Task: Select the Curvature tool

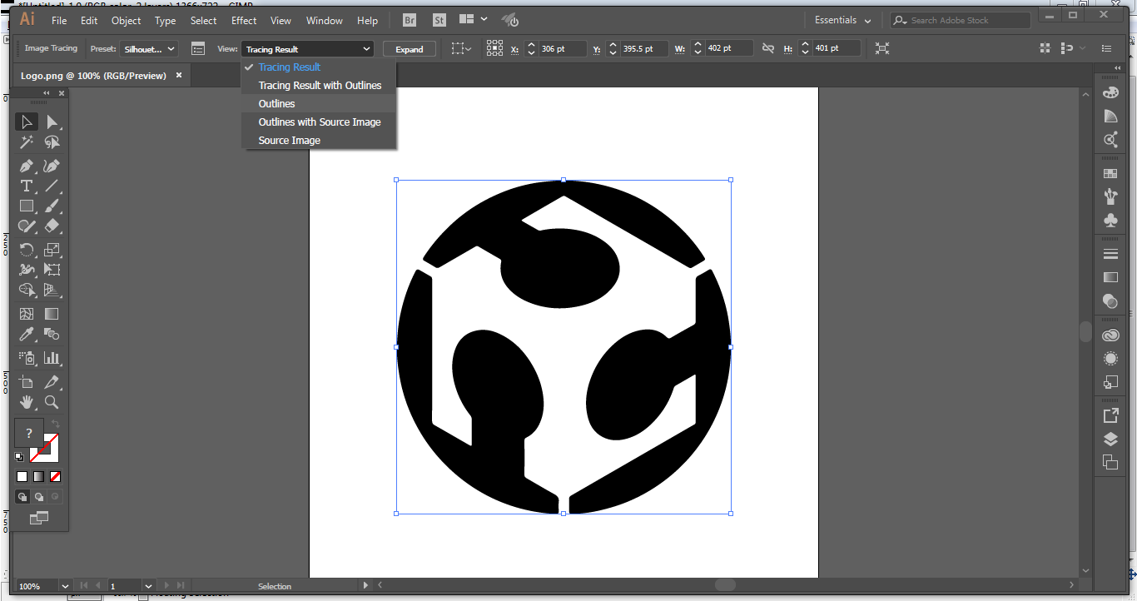Action: (x=52, y=166)
